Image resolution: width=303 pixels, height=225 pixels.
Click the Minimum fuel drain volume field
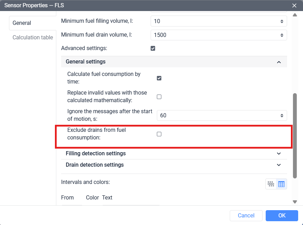pos(207,35)
